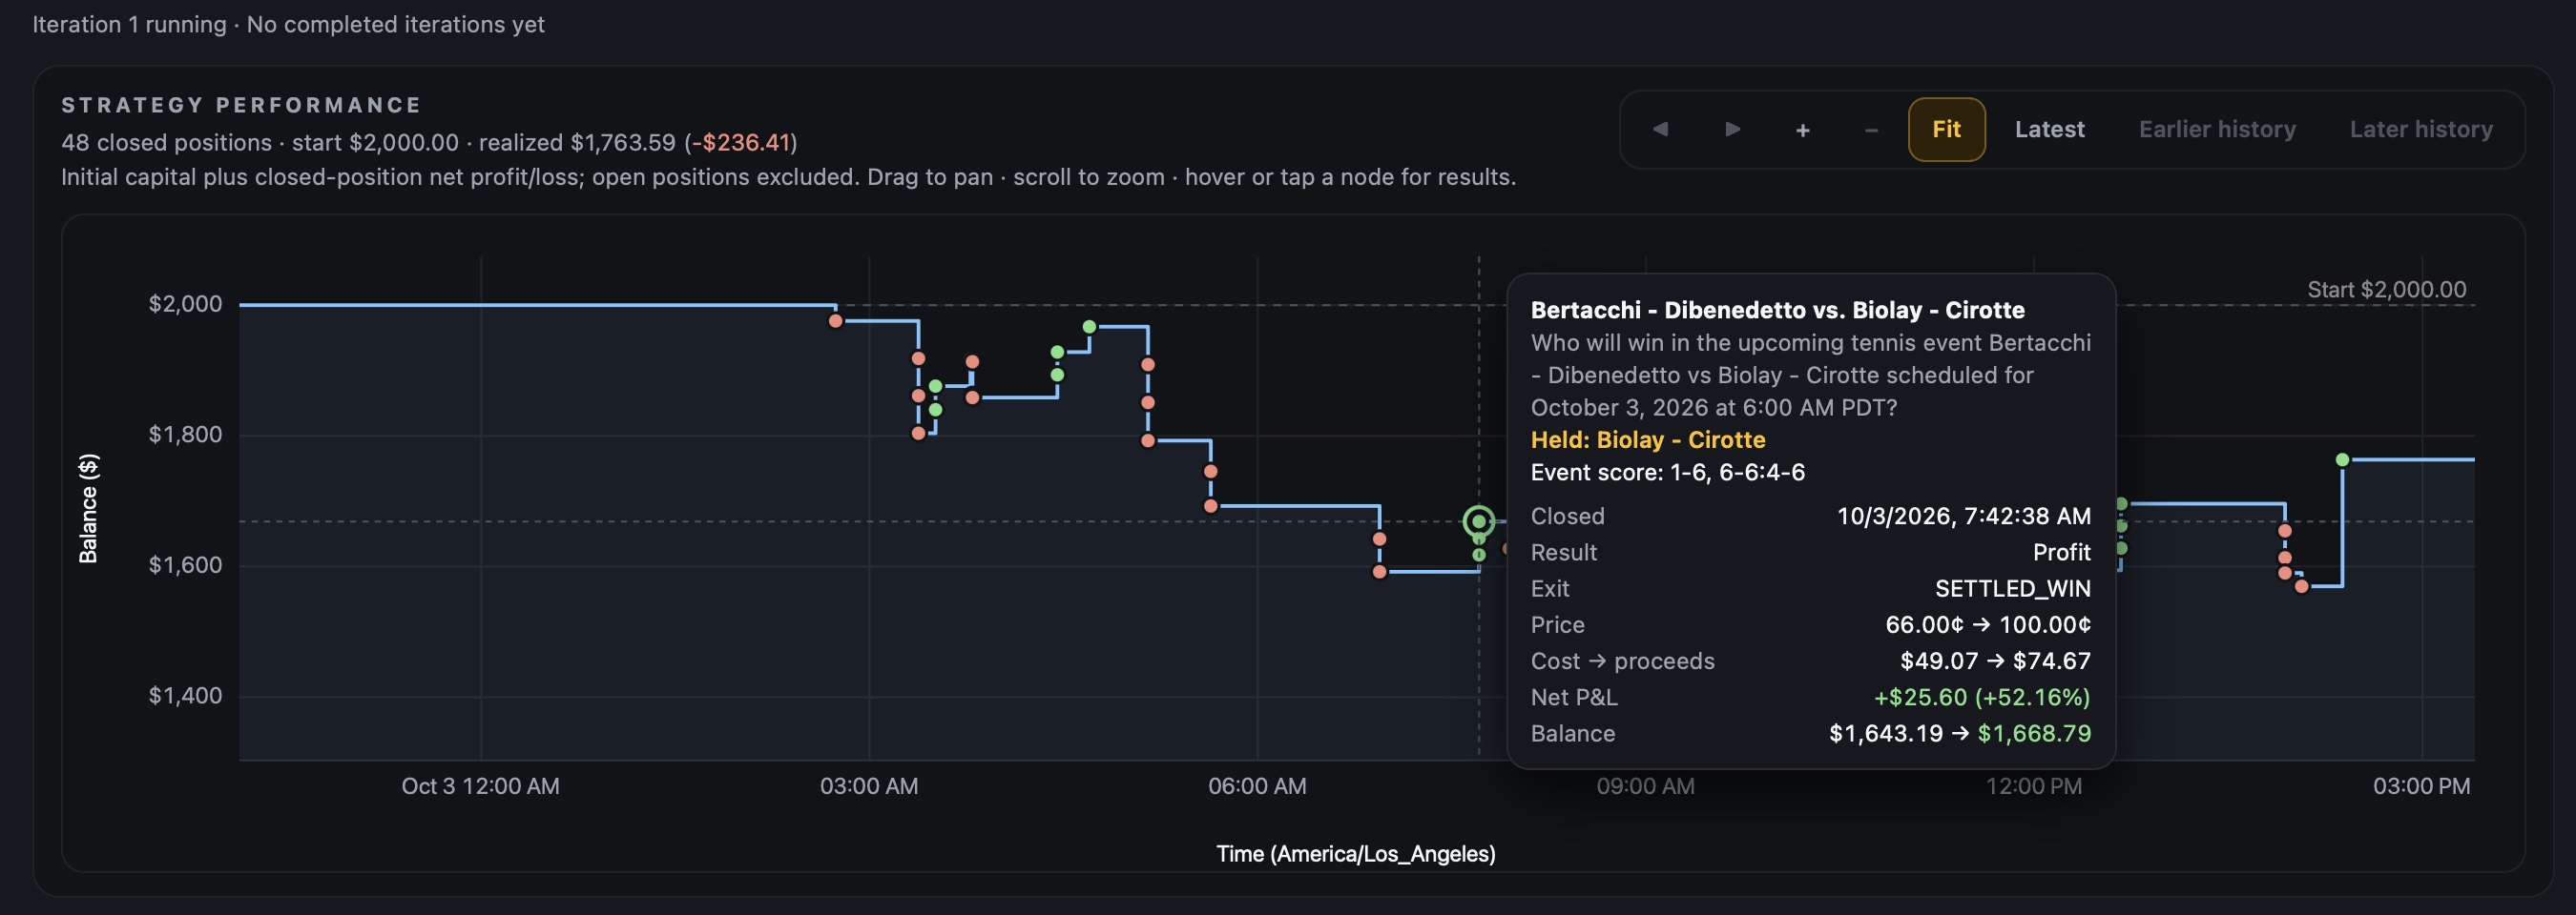The image size is (2576, 915).
Task: Click the 'Oct 3 12:00 AM' axis label
Action: pos(480,786)
